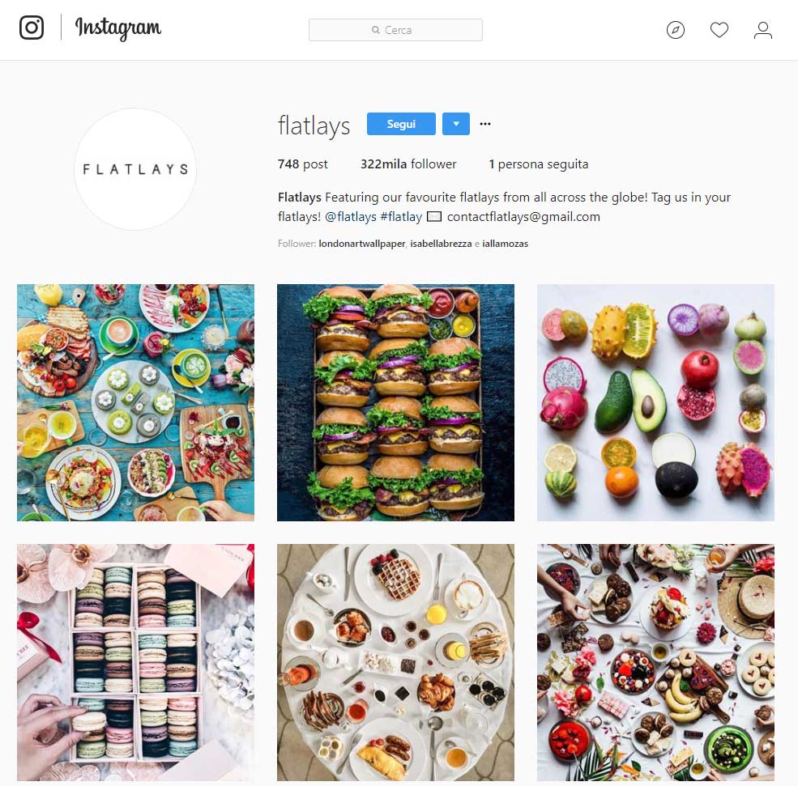This screenshot has height=786, width=798.
Task: Open the profile person icon
Action: (763, 30)
